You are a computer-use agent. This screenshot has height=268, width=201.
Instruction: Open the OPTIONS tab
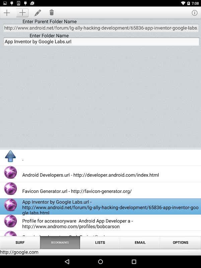coord(181,243)
